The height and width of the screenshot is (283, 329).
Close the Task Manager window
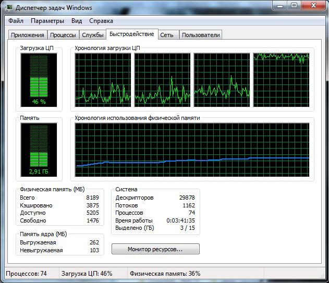313,5
